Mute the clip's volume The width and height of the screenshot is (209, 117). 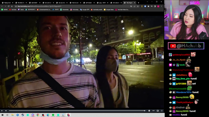click(x=6, y=110)
